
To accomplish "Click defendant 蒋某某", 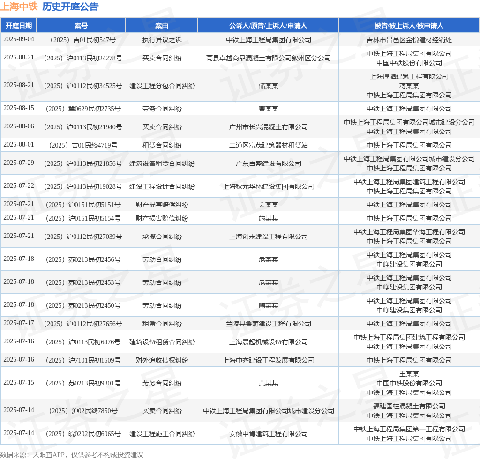I will (x=409, y=86).
